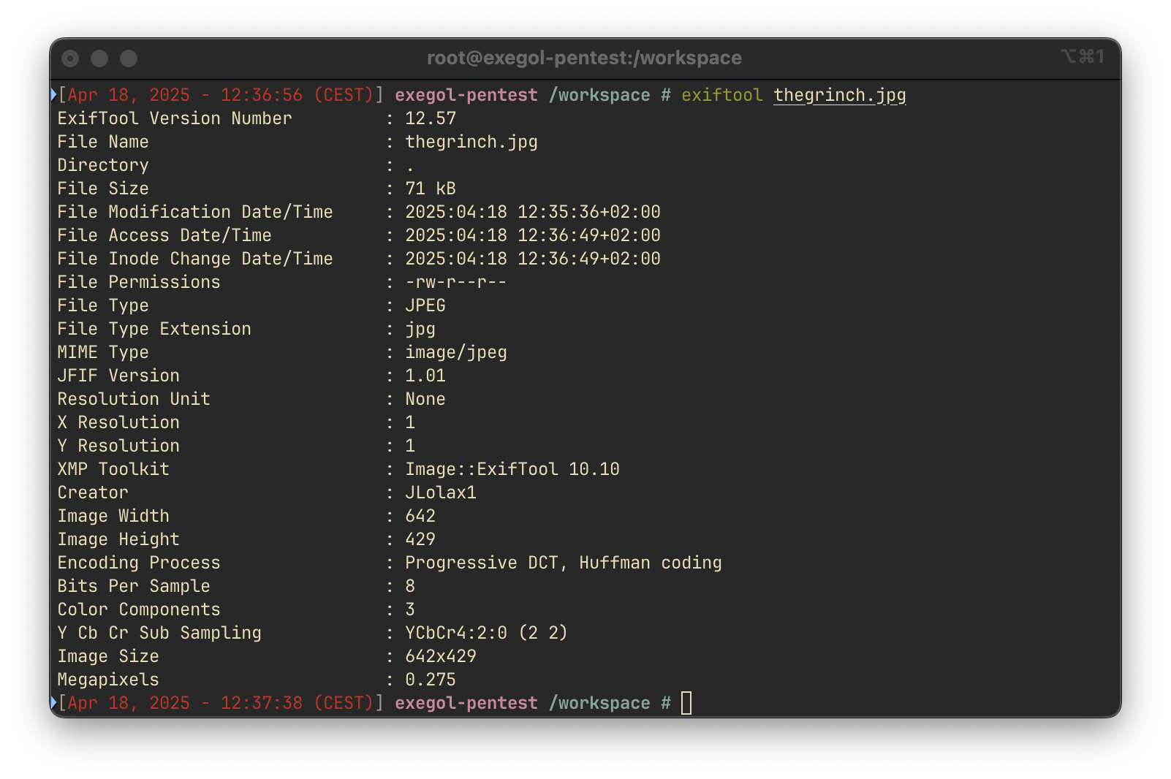
Task: Click the 12:36:56 timestamp in the first prompt
Action: pyautogui.click(x=262, y=95)
